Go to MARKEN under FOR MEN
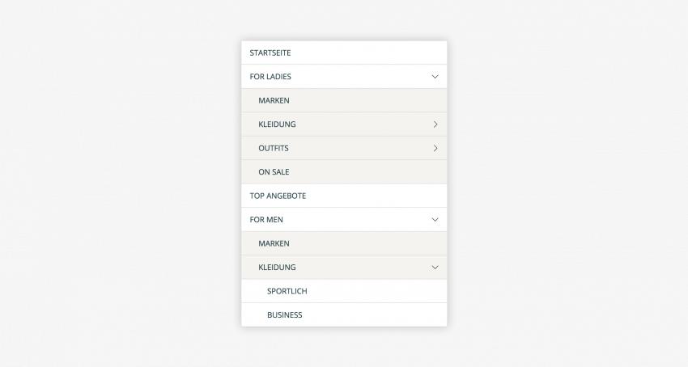688x367 pixels. coord(274,244)
